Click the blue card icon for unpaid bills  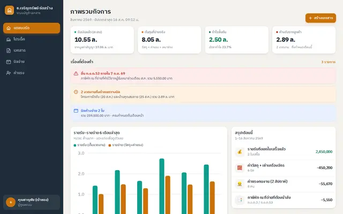coord(76,111)
